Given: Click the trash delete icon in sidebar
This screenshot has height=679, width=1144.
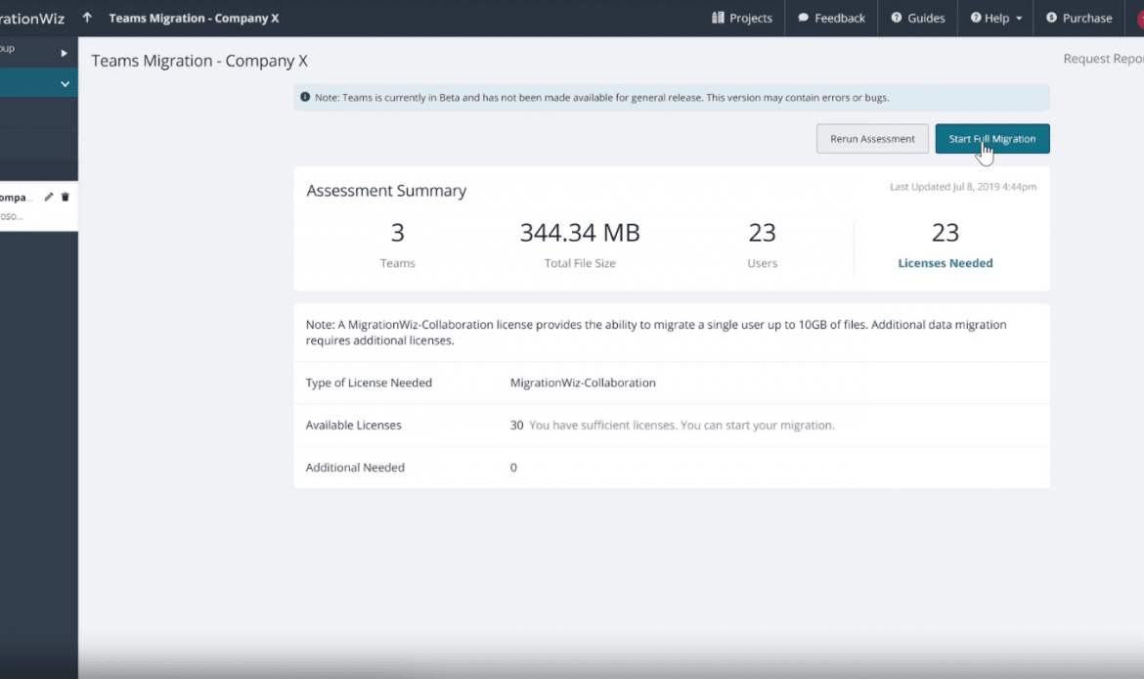Looking at the screenshot, I should tap(66, 198).
